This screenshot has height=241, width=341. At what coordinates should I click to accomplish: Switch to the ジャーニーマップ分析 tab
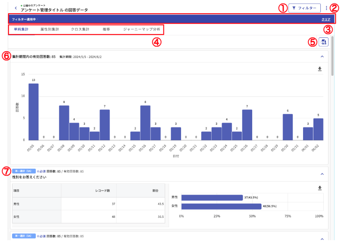tap(141, 30)
